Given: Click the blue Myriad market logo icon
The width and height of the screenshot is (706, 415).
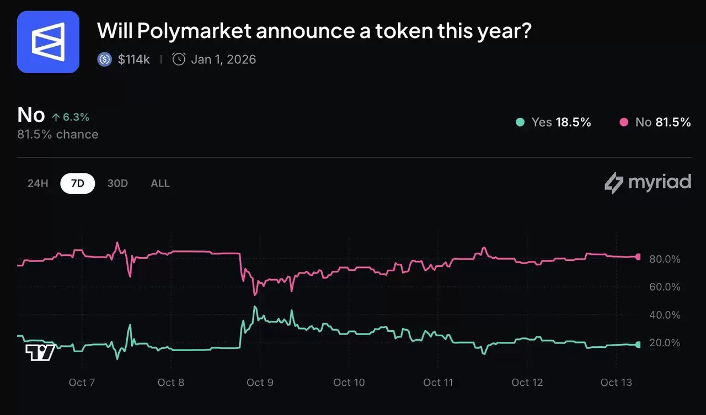Looking at the screenshot, I should [48, 41].
